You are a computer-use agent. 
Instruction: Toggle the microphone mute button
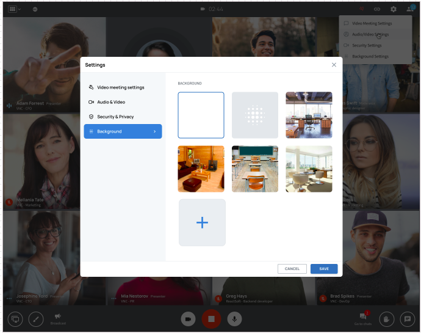[x=234, y=319]
